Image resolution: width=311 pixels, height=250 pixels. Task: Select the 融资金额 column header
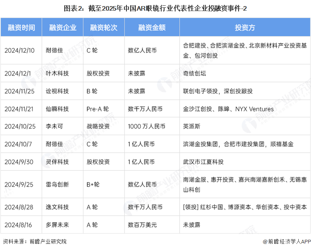[x=152, y=27]
